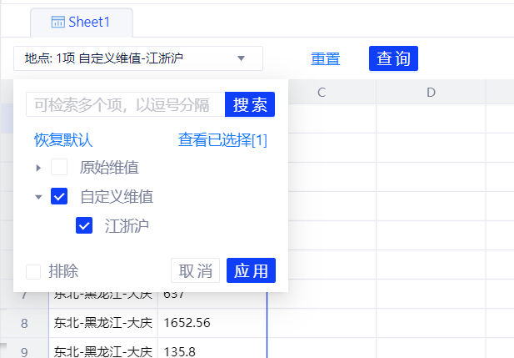Viewport: 514px width, 358px height.
Task: Focus the multi-item search input field
Action: point(125,104)
